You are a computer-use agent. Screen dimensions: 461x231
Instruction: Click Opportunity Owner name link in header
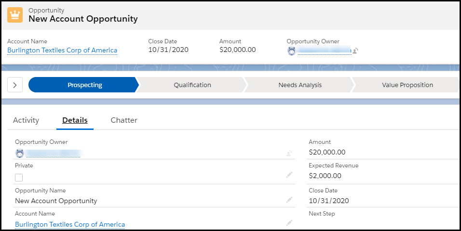point(324,50)
